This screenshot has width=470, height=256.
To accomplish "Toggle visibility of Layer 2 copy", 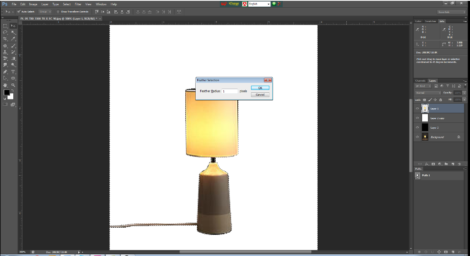I will (x=417, y=117).
